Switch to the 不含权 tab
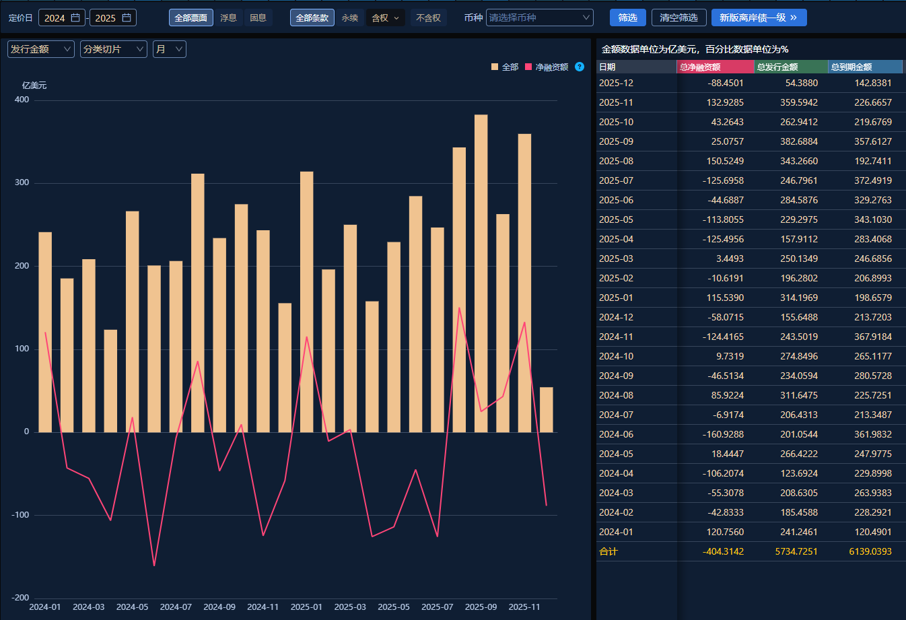The width and height of the screenshot is (906, 620). pos(428,18)
